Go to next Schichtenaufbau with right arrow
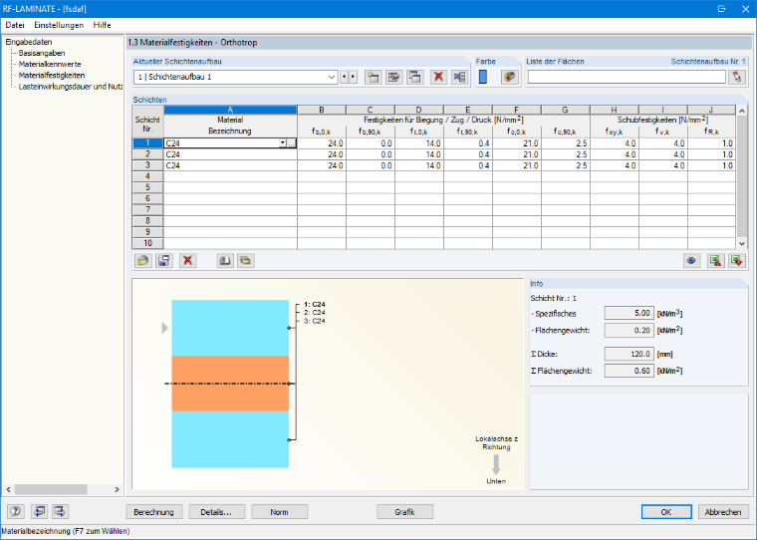The image size is (757, 540). pos(354,77)
